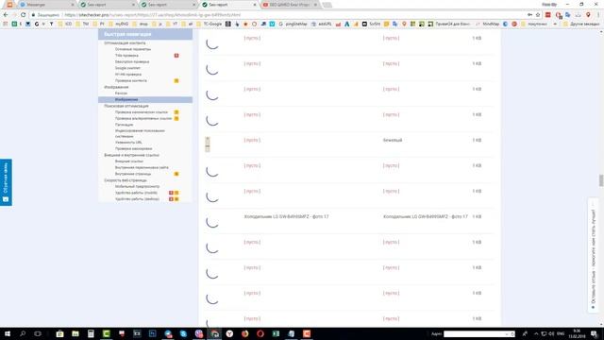Screen dimensions: 604x340
Task: Open Skype from taskbar
Action: [183, 333]
